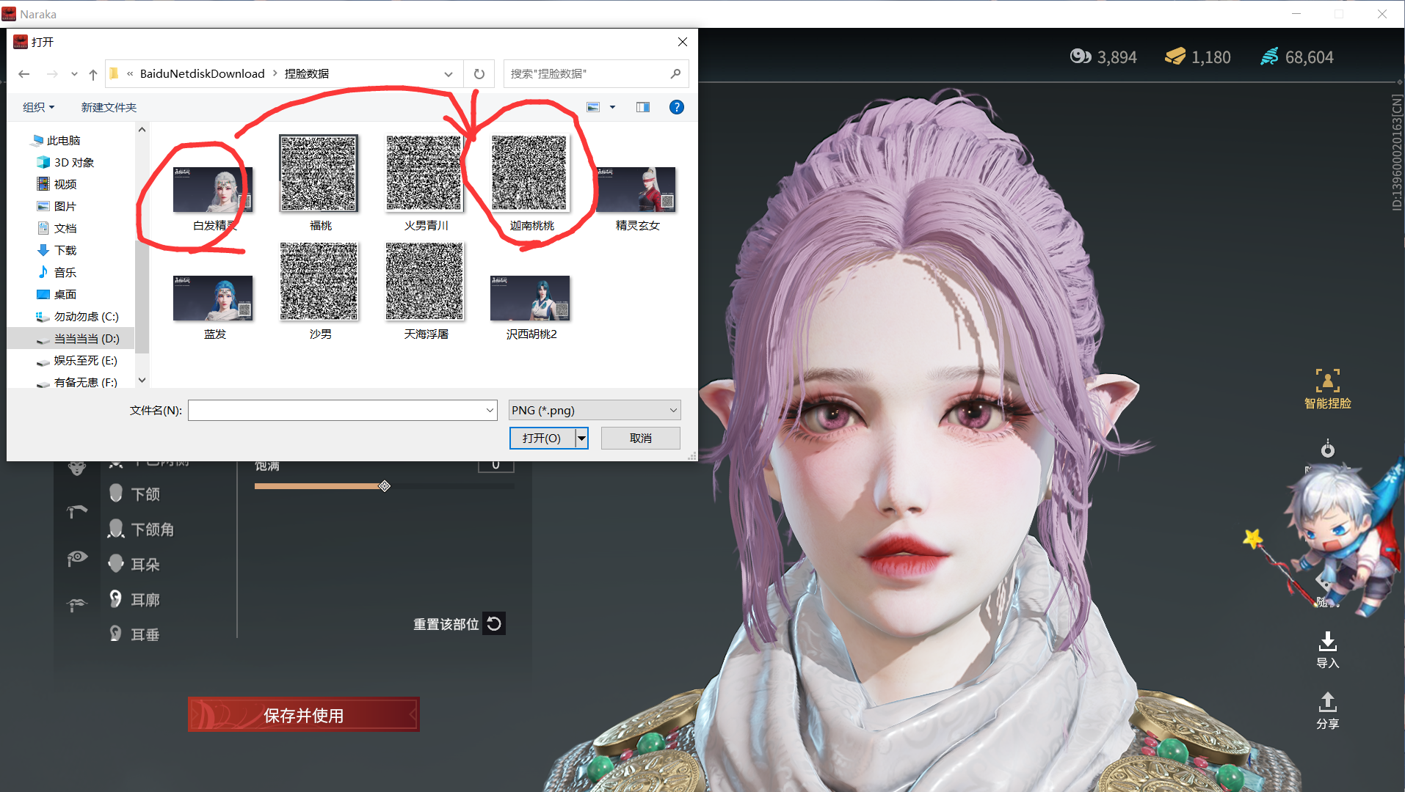
Task: Click 新建文件夹 new folder button
Action: click(109, 107)
